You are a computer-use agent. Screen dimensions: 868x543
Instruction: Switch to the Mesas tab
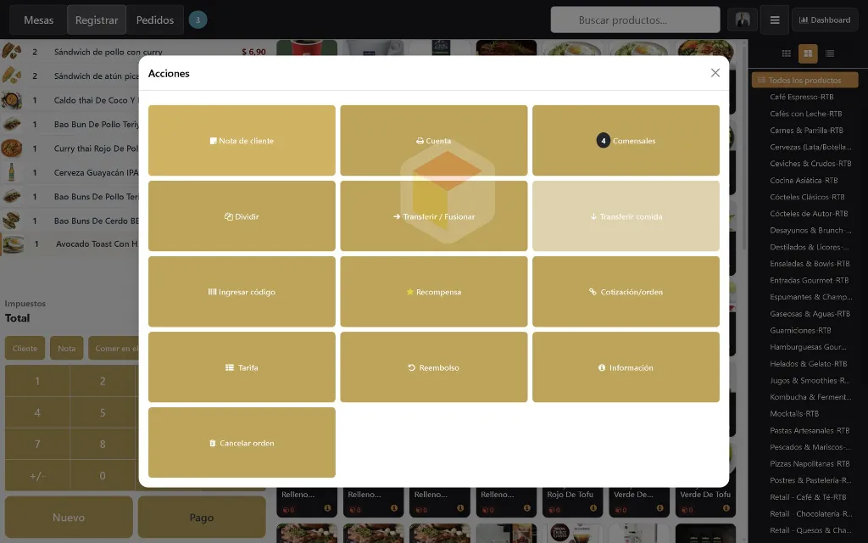[38, 20]
